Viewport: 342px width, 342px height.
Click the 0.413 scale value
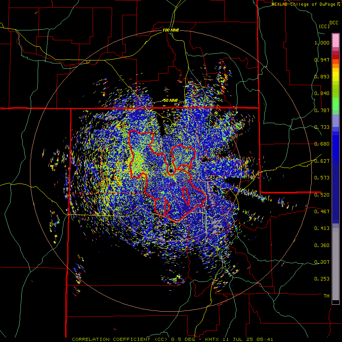point(322,228)
